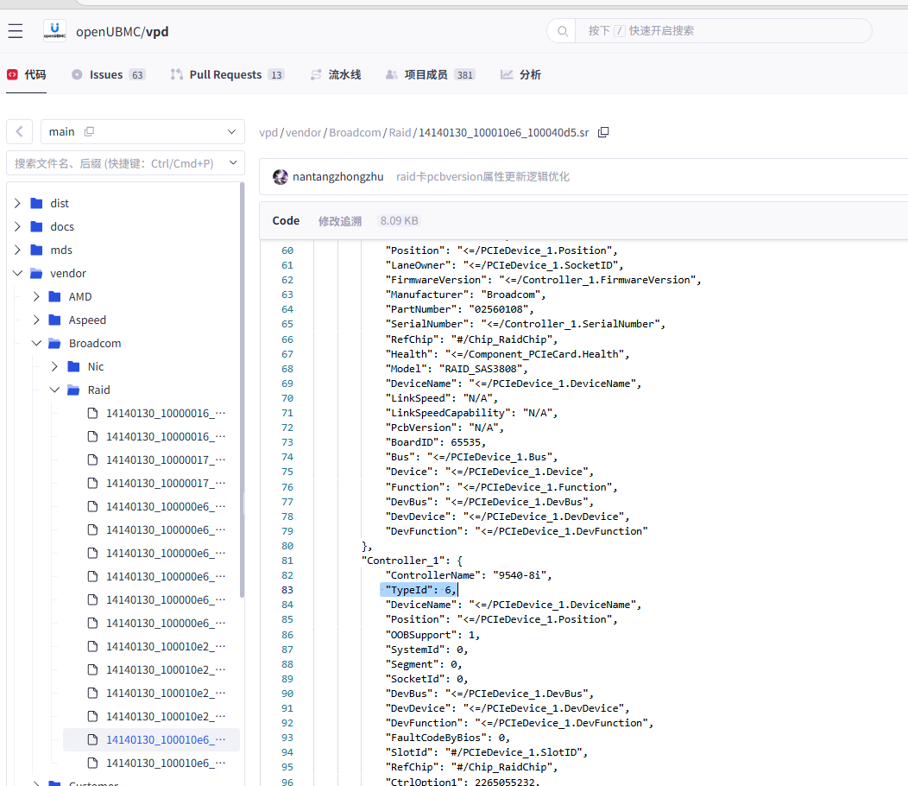Click the openUBMC logo icon
The height and width of the screenshot is (786, 908).
54,31
